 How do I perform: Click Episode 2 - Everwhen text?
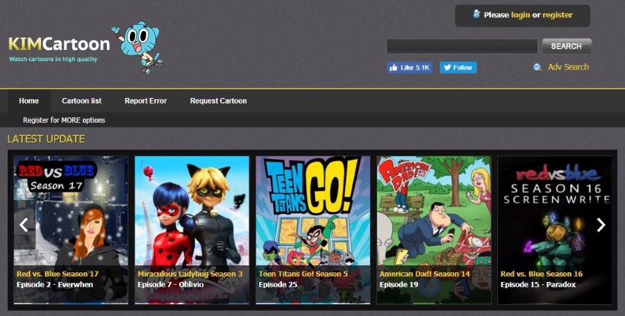pos(55,285)
